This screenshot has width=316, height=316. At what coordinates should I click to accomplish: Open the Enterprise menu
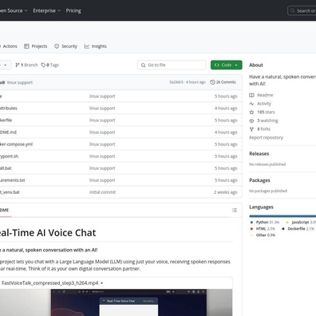click(x=47, y=10)
